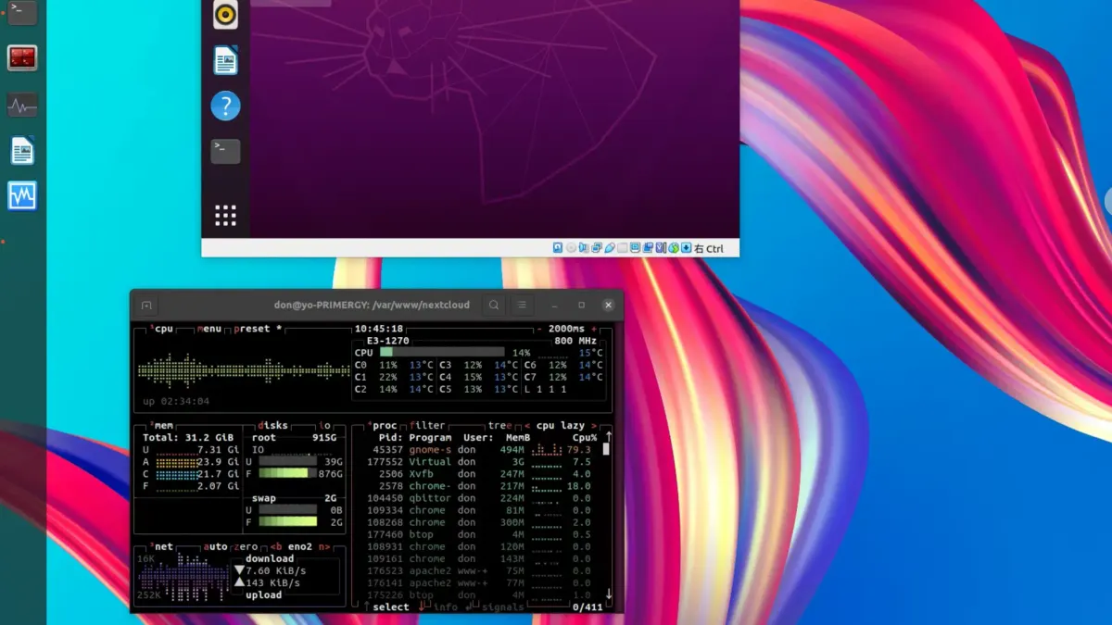Toggle disks view in btop mem box
The height and width of the screenshot is (625, 1112).
coord(272,425)
